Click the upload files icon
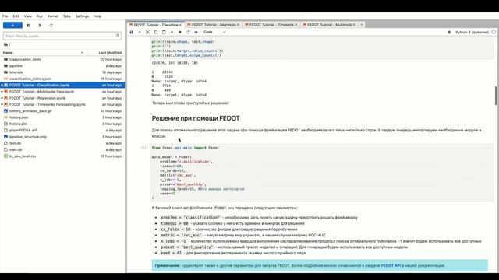 coord(40,26)
